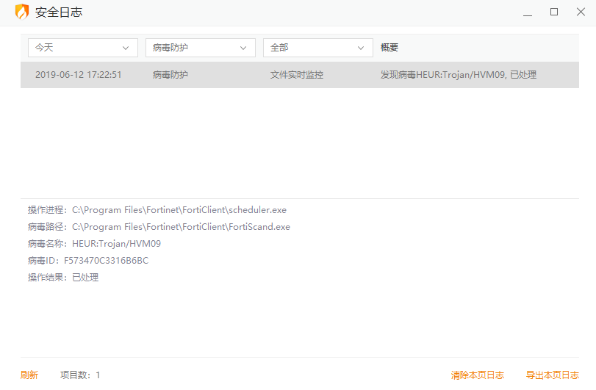Click the 文件实时监控 cell in the log row
596x390 pixels.
point(296,75)
